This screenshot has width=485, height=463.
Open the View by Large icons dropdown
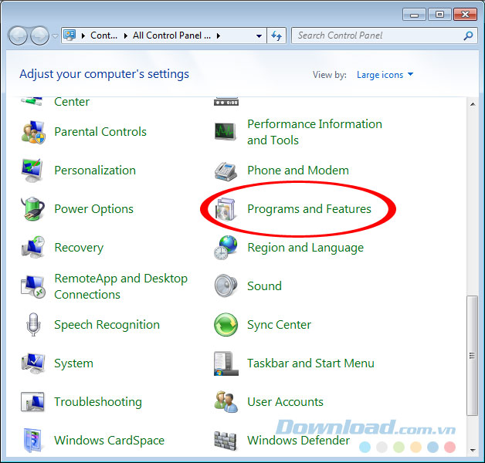(385, 75)
